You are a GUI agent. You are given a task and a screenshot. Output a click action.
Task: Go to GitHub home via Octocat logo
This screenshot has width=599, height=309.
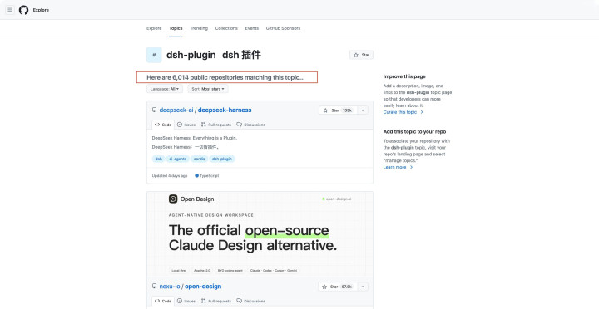point(23,10)
